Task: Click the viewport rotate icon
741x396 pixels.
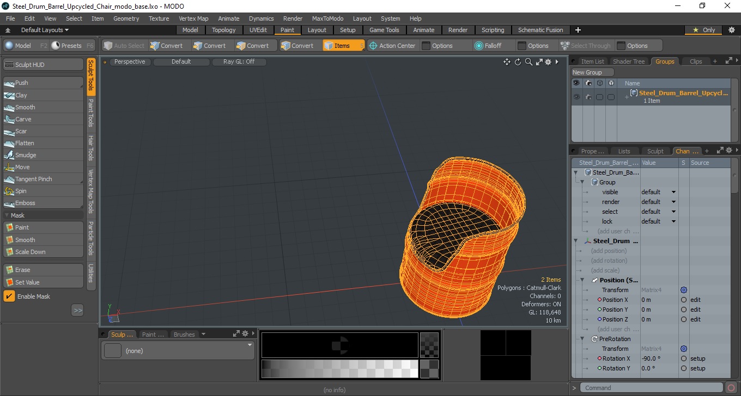Action: click(518, 62)
